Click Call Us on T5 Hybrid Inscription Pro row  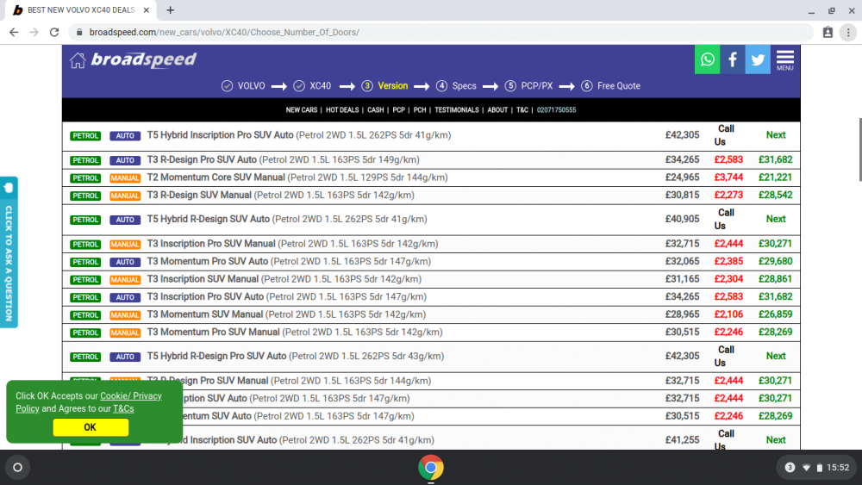click(x=725, y=135)
